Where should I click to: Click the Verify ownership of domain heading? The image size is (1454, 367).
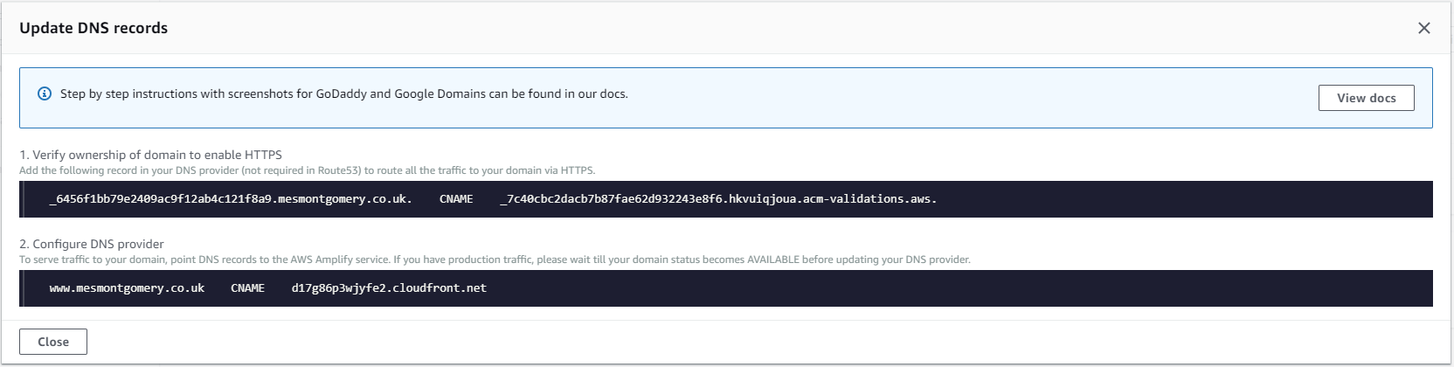[150, 155]
